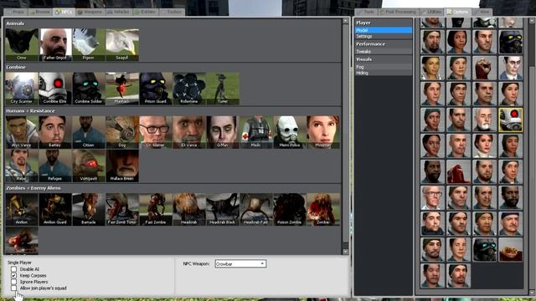Screen dimensions: 536x301
Task: Spawn the Combine Soldier NPC
Action: pyautogui.click(x=89, y=89)
